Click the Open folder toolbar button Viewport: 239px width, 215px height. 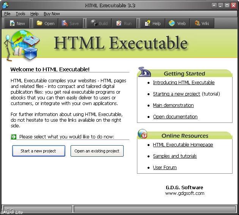point(46,24)
